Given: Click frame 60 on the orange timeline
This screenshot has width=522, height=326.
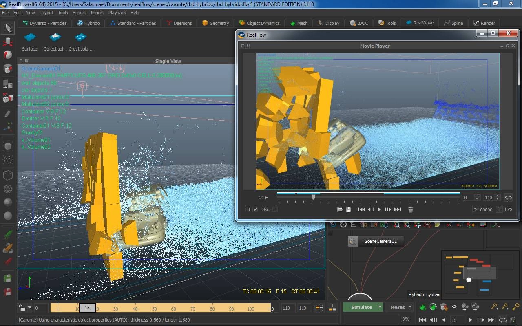Looking at the screenshot, I should click(174, 308).
